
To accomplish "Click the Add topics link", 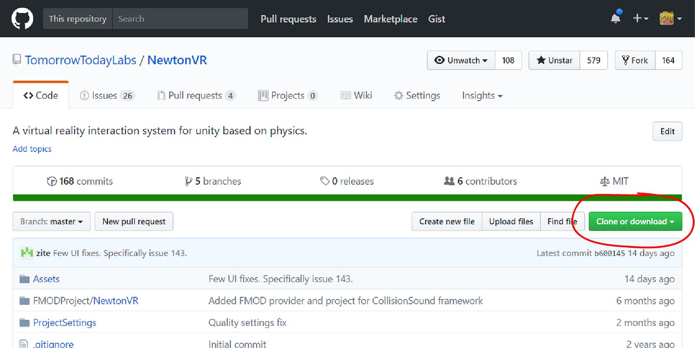I will pyautogui.click(x=32, y=149).
